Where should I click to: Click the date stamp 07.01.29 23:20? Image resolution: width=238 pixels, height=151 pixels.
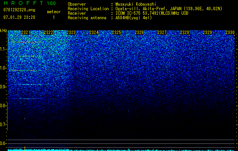click(19, 17)
